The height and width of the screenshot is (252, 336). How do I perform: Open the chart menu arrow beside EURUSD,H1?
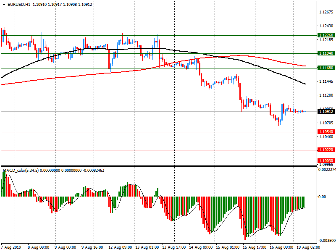pos(4,5)
